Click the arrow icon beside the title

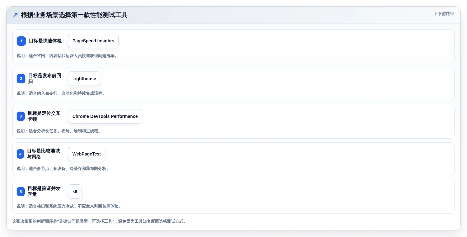(15, 15)
